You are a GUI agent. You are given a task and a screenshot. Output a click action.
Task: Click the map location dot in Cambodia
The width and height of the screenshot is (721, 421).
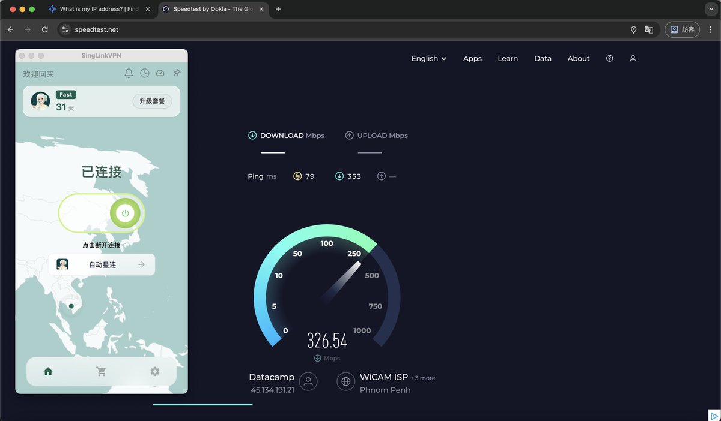point(71,306)
